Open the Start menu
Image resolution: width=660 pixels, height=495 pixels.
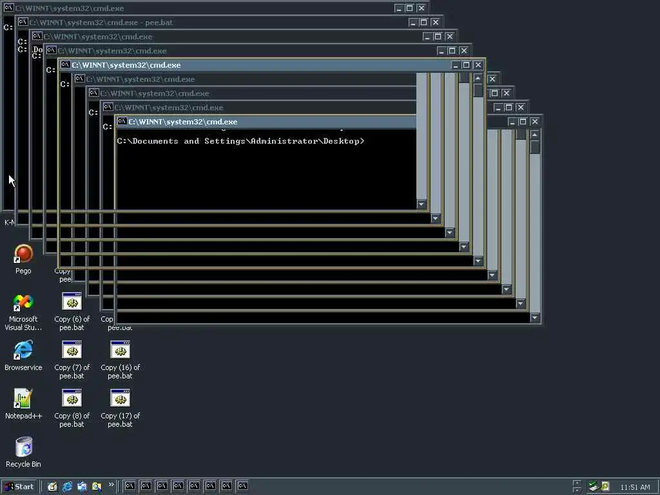point(19,487)
